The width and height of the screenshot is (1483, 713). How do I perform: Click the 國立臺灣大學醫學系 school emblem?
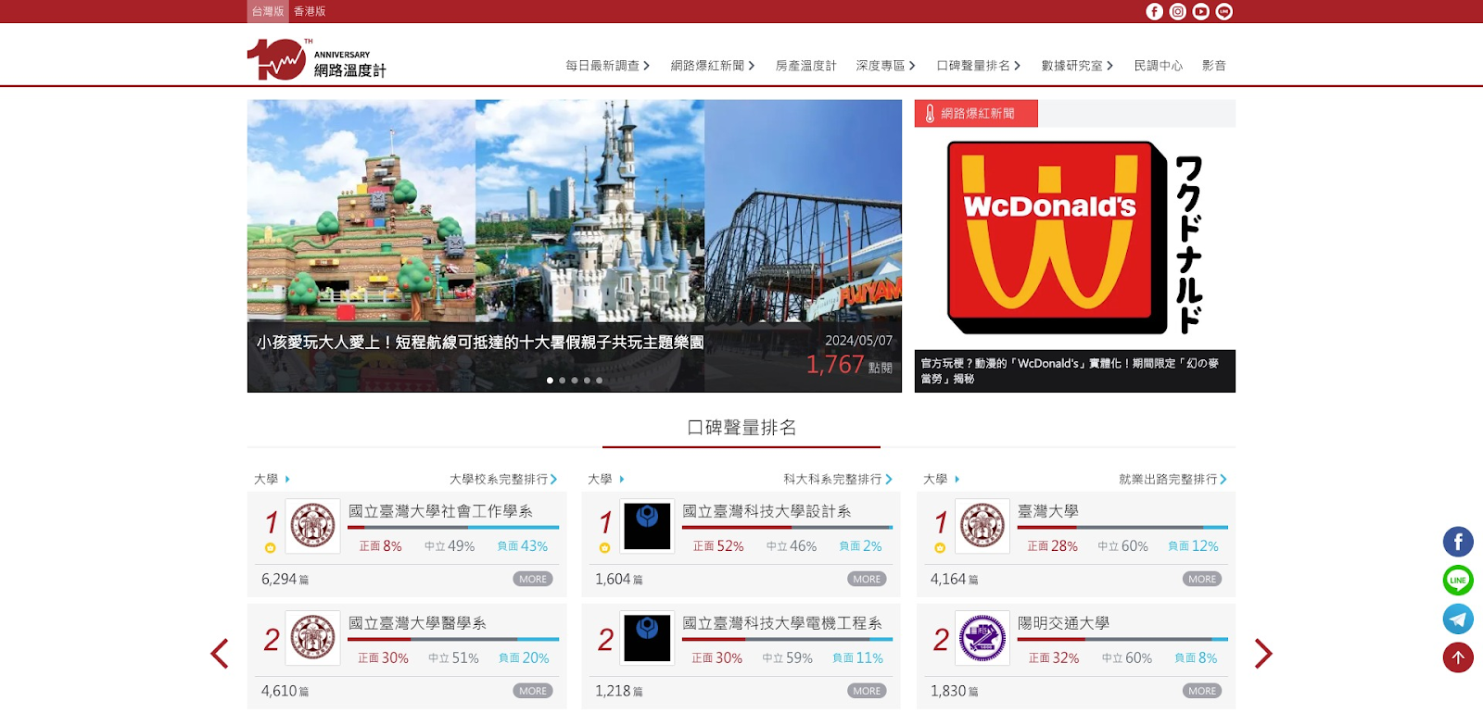[313, 638]
